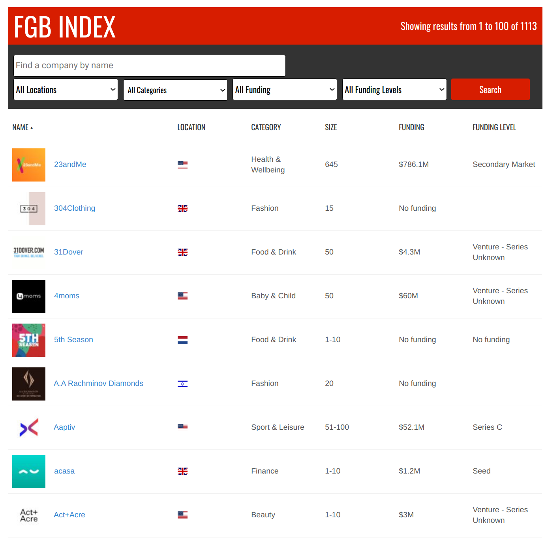The width and height of the screenshot is (546, 541).
Task: Expand the All Funding dropdown
Action: [x=285, y=90]
